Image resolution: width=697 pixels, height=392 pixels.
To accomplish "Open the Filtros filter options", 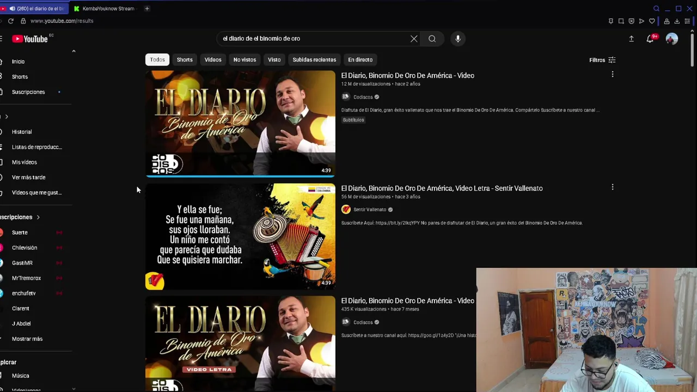I will [x=602, y=60].
